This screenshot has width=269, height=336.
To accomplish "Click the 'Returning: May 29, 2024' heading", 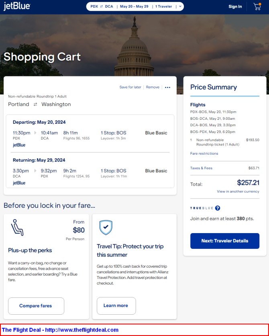I will (x=39, y=160).
